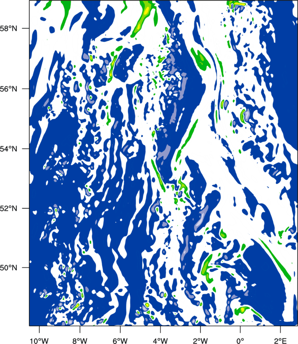Click the 54°N latitude label
Image resolution: width=298 pixels, height=344 pixels.
9,149
